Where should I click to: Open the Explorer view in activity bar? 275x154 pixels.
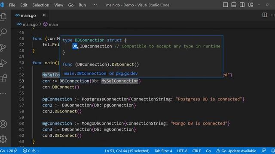pyautogui.click(x=3, y=17)
